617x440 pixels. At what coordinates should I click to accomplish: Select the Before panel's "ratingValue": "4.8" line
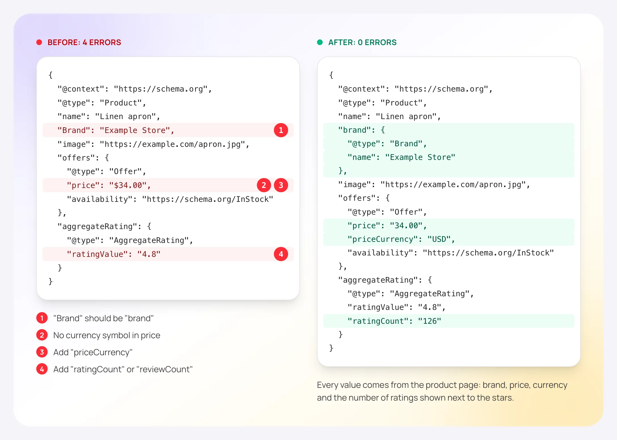[168, 254]
